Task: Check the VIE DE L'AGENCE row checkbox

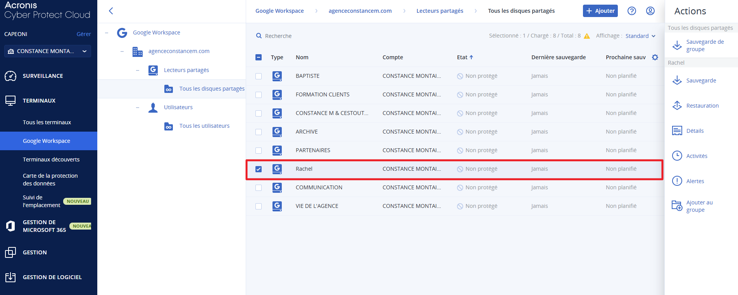Action: coord(259,206)
